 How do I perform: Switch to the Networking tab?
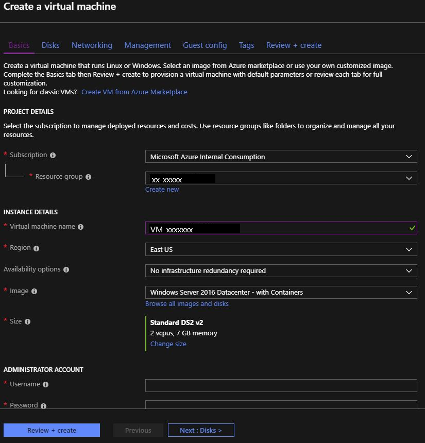92,45
